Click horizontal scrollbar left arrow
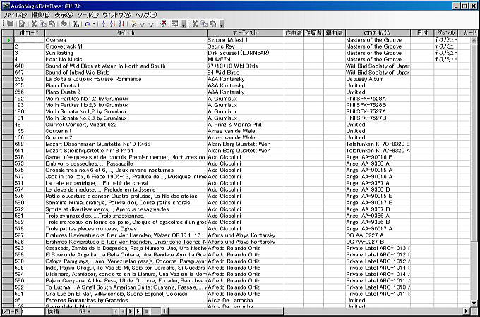 [164, 311]
